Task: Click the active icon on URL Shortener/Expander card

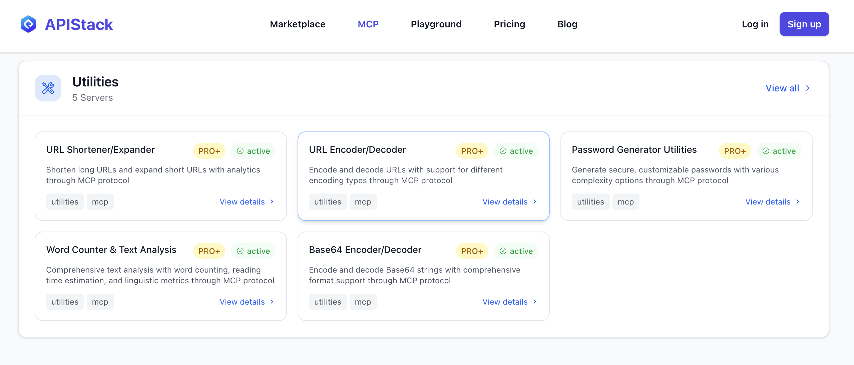Action: coord(241,151)
